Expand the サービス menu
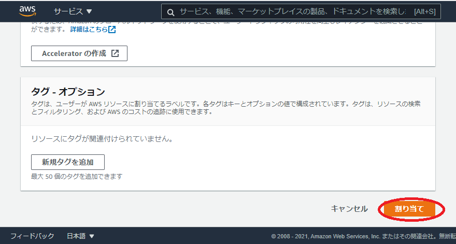The width and height of the screenshot is (456, 244). point(73,11)
